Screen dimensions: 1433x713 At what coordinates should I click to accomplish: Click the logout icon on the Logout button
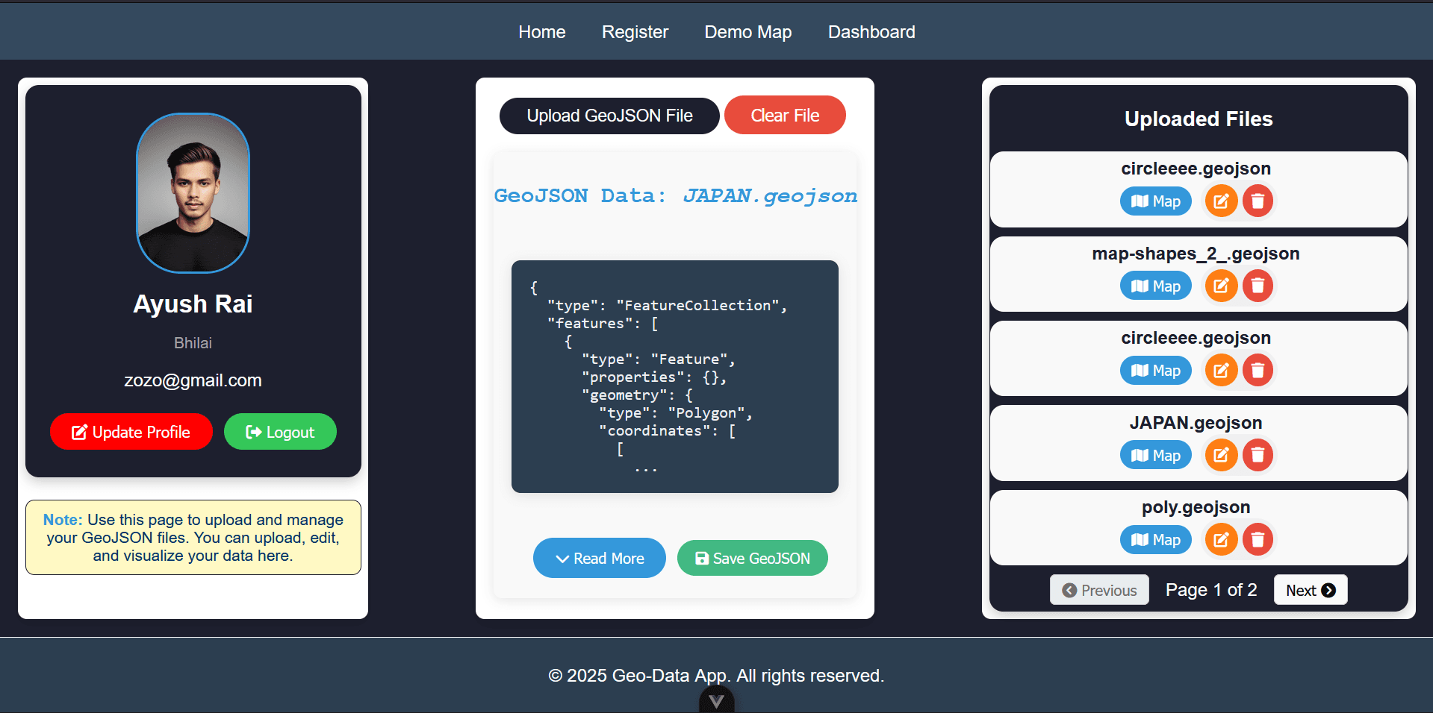pyautogui.click(x=254, y=432)
